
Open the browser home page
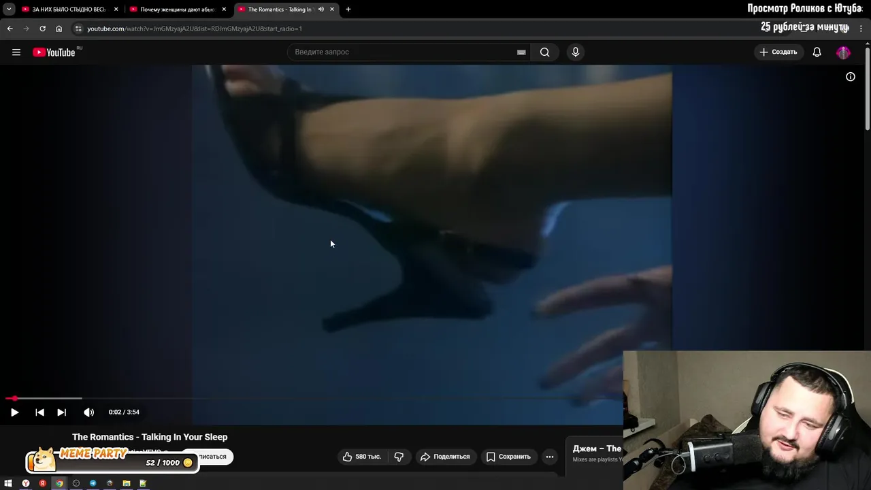tap(59, 29)
